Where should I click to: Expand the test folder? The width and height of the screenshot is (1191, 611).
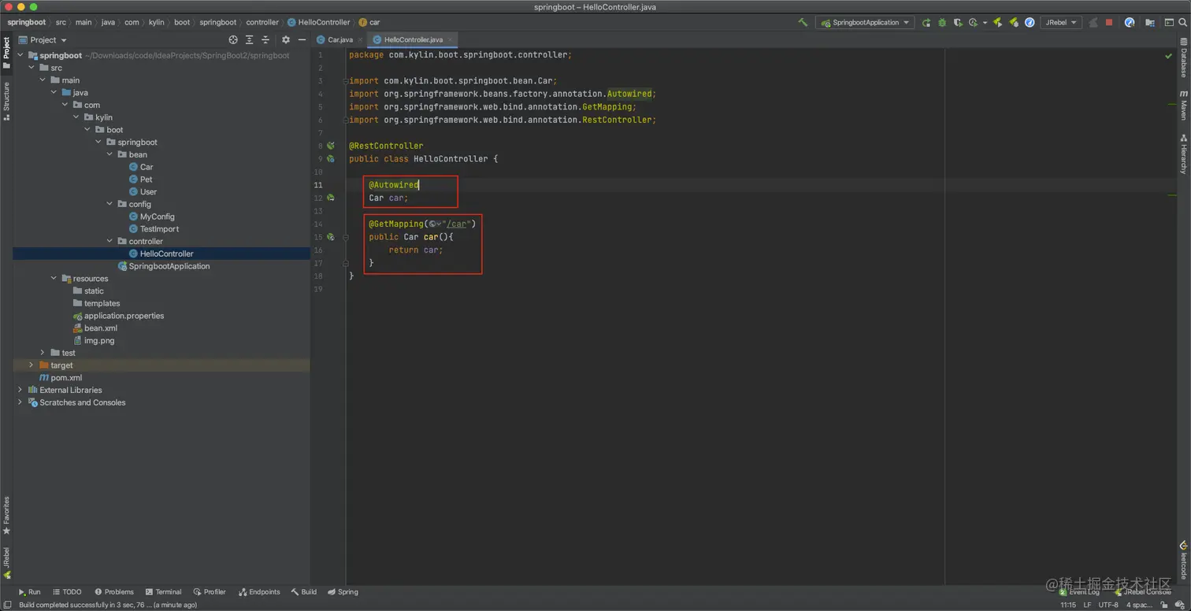(43, 353)
